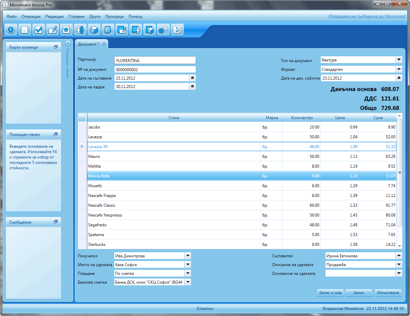Open partners via two-people toolbar icon

click(80, 30)
